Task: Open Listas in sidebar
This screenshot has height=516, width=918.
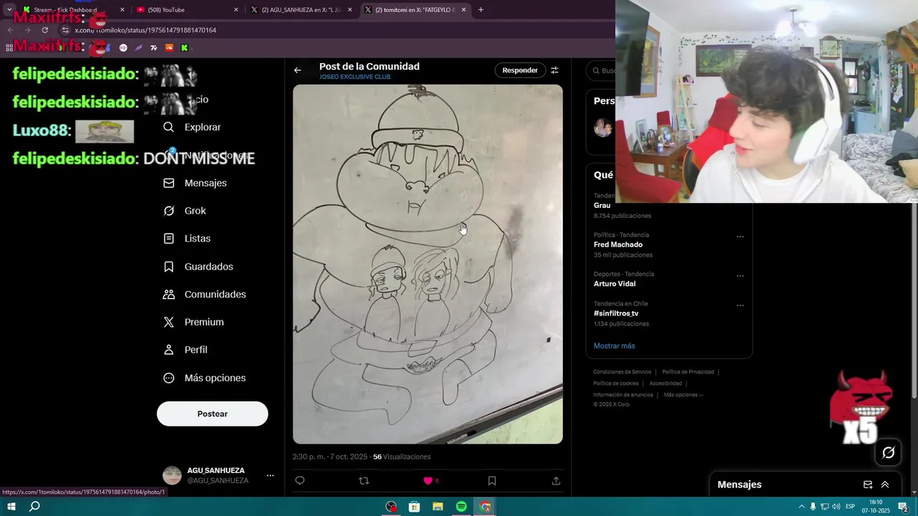Action: 187,238
